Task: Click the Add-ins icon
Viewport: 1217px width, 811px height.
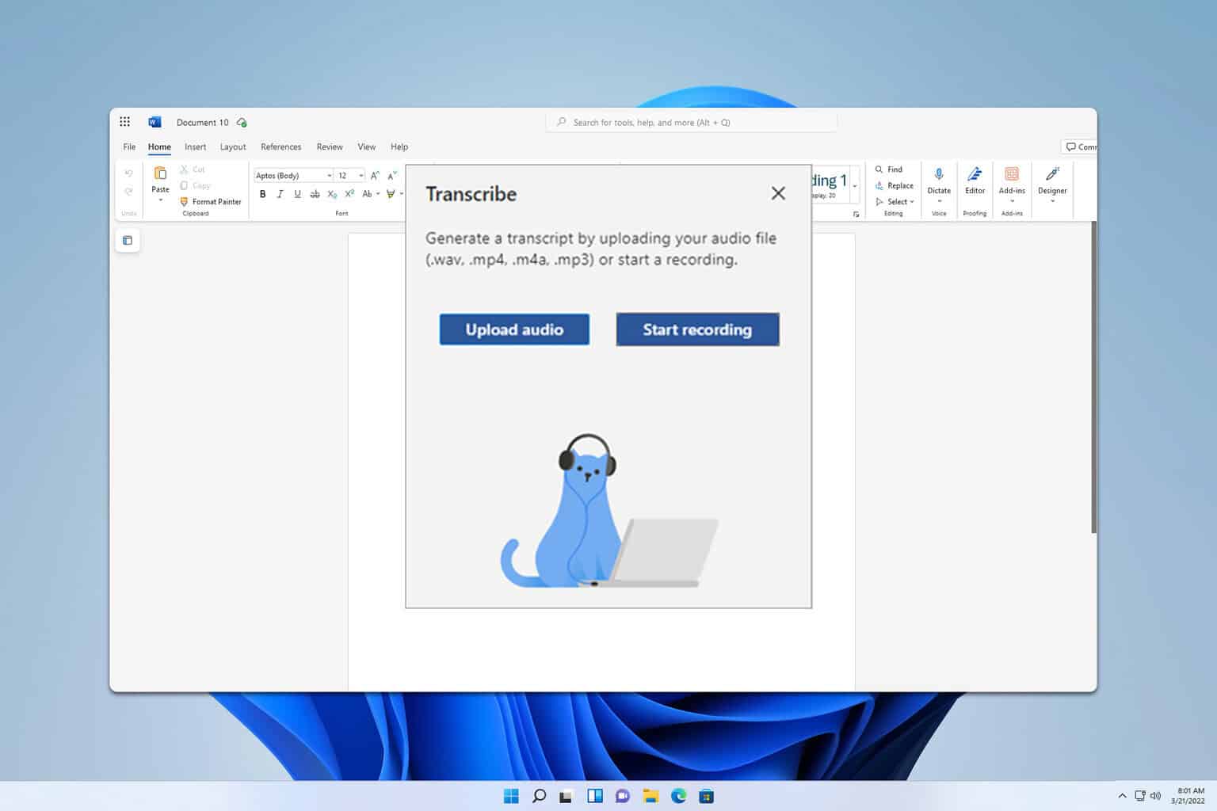Action: point(1012,174)
